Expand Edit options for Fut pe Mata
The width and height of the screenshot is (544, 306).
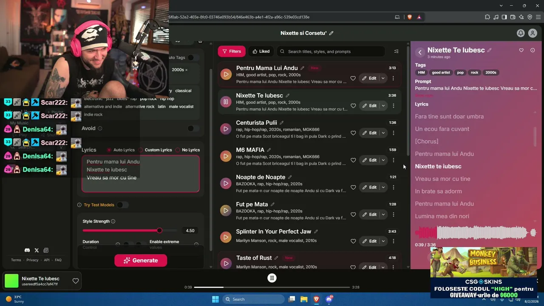coord(383,214)
